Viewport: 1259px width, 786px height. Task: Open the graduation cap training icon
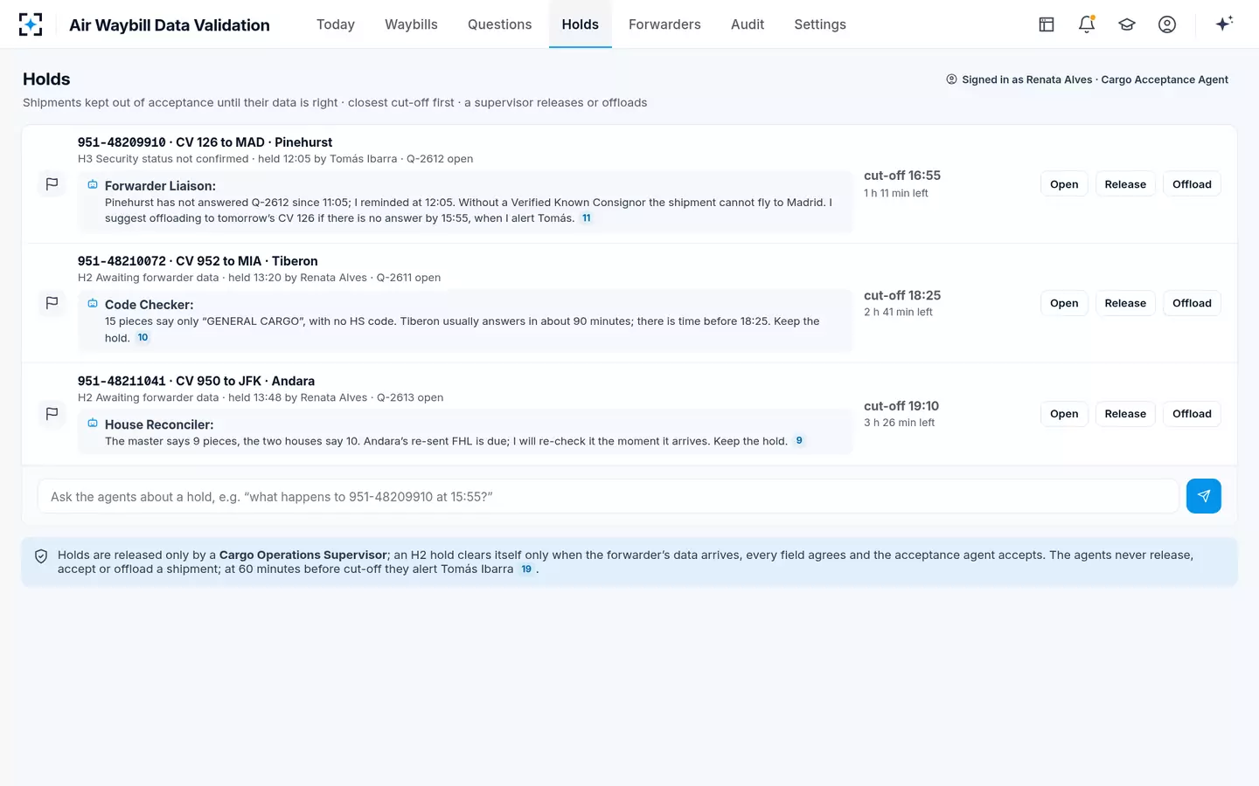[1127, 24]
